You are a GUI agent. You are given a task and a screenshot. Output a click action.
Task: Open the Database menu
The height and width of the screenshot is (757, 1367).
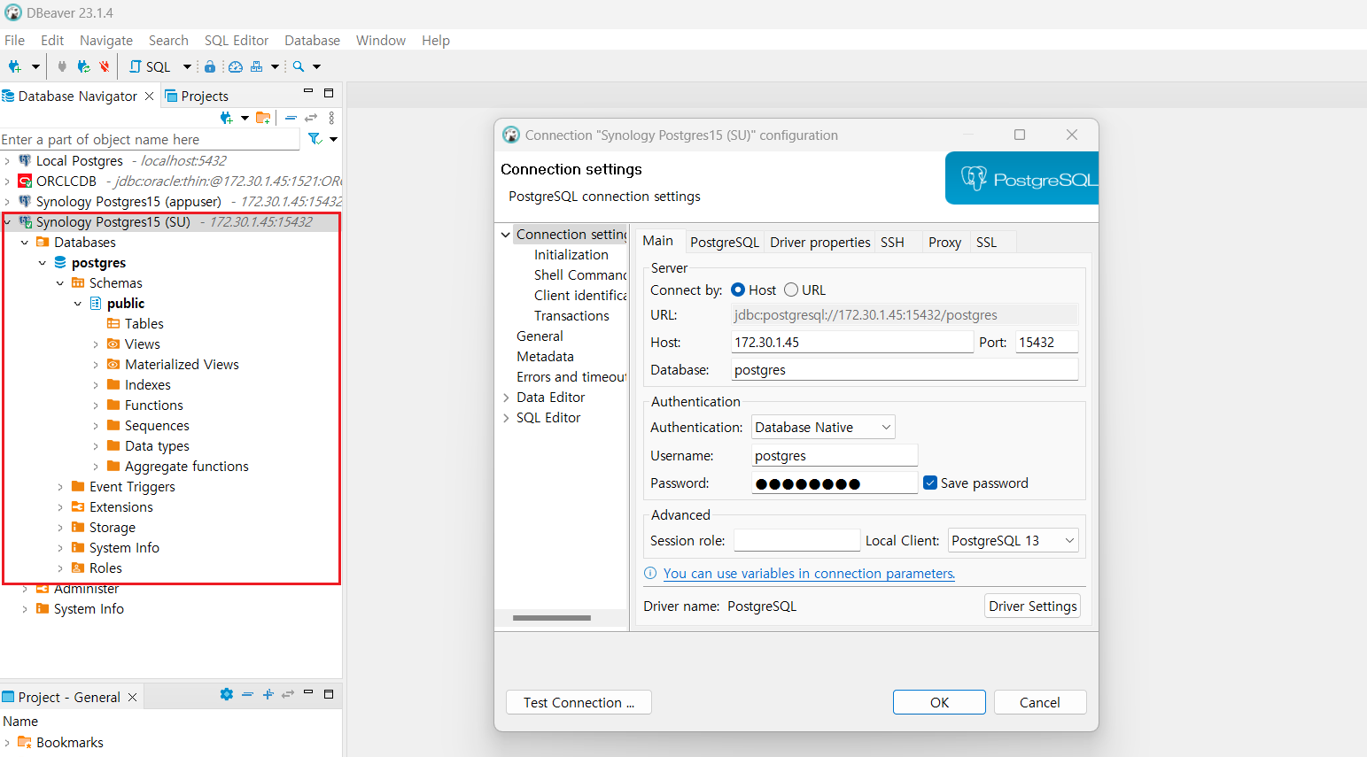coord(312,41)
